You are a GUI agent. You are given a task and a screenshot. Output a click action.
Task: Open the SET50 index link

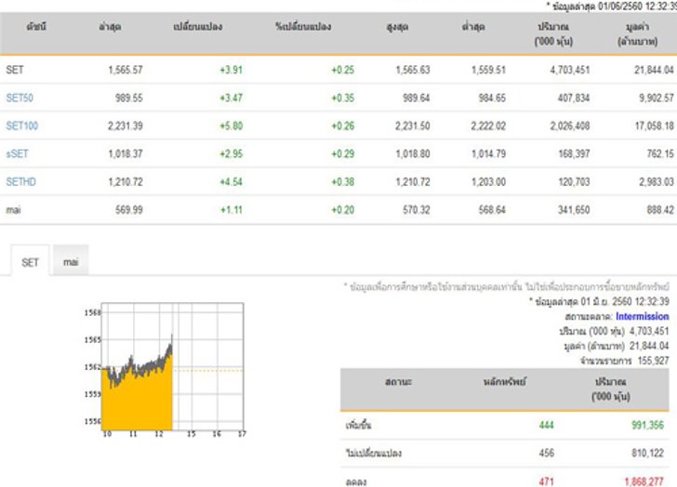coord(20,98)
